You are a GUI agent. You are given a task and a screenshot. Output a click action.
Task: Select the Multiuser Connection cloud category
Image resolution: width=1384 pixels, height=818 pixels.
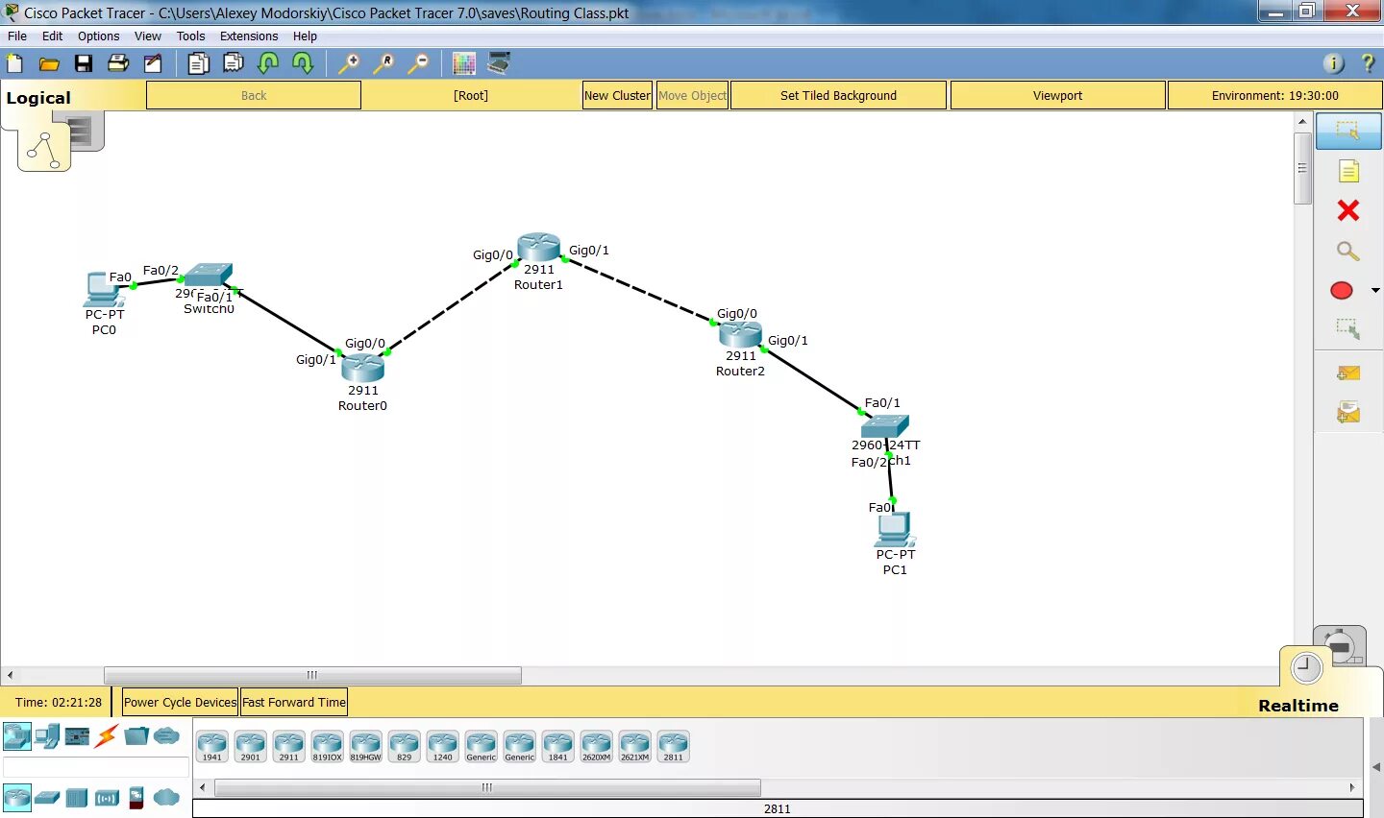pyautogui.click(x=166, y=736)
